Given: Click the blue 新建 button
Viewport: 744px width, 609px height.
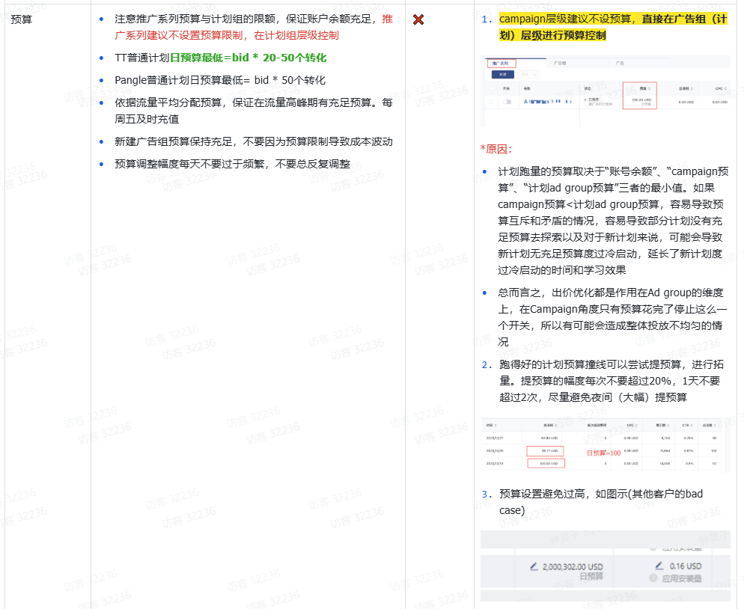Looking at the screenshot, I should point(503,75).
